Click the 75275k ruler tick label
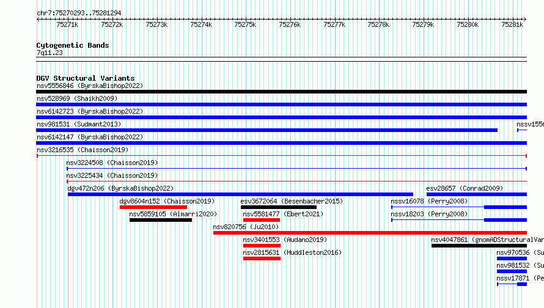The image size is (544, 308). point(245,24)
